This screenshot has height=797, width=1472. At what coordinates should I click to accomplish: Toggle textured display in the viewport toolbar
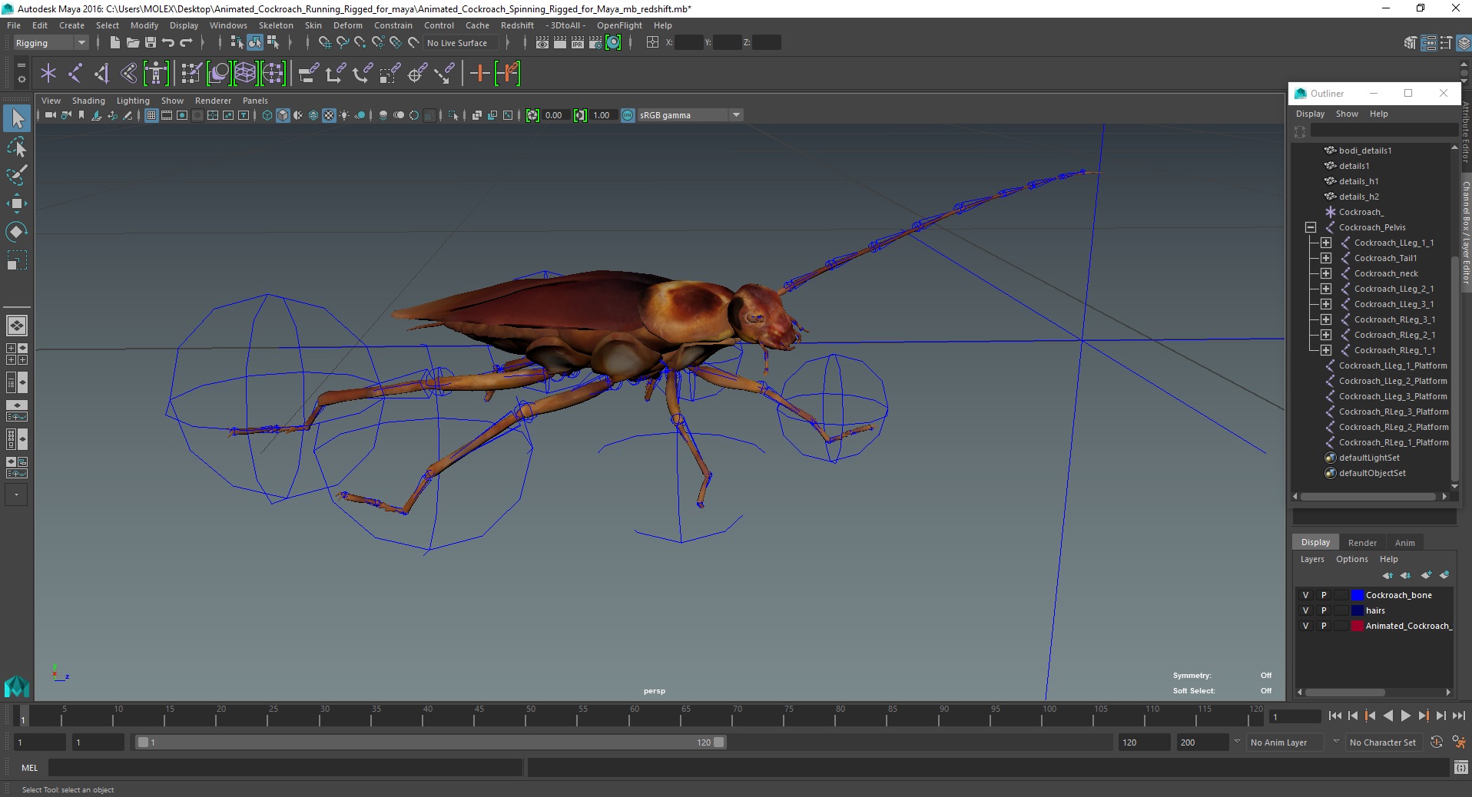[329, 115]
